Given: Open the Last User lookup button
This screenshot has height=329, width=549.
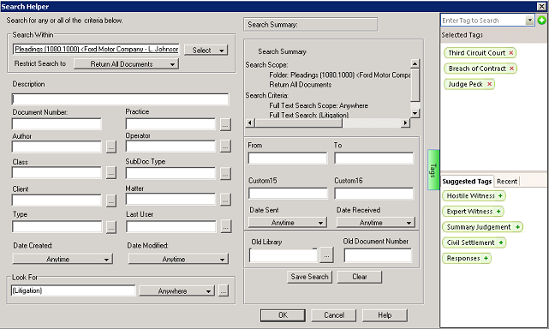Looking at the screenshot, I should click(226, 227).
